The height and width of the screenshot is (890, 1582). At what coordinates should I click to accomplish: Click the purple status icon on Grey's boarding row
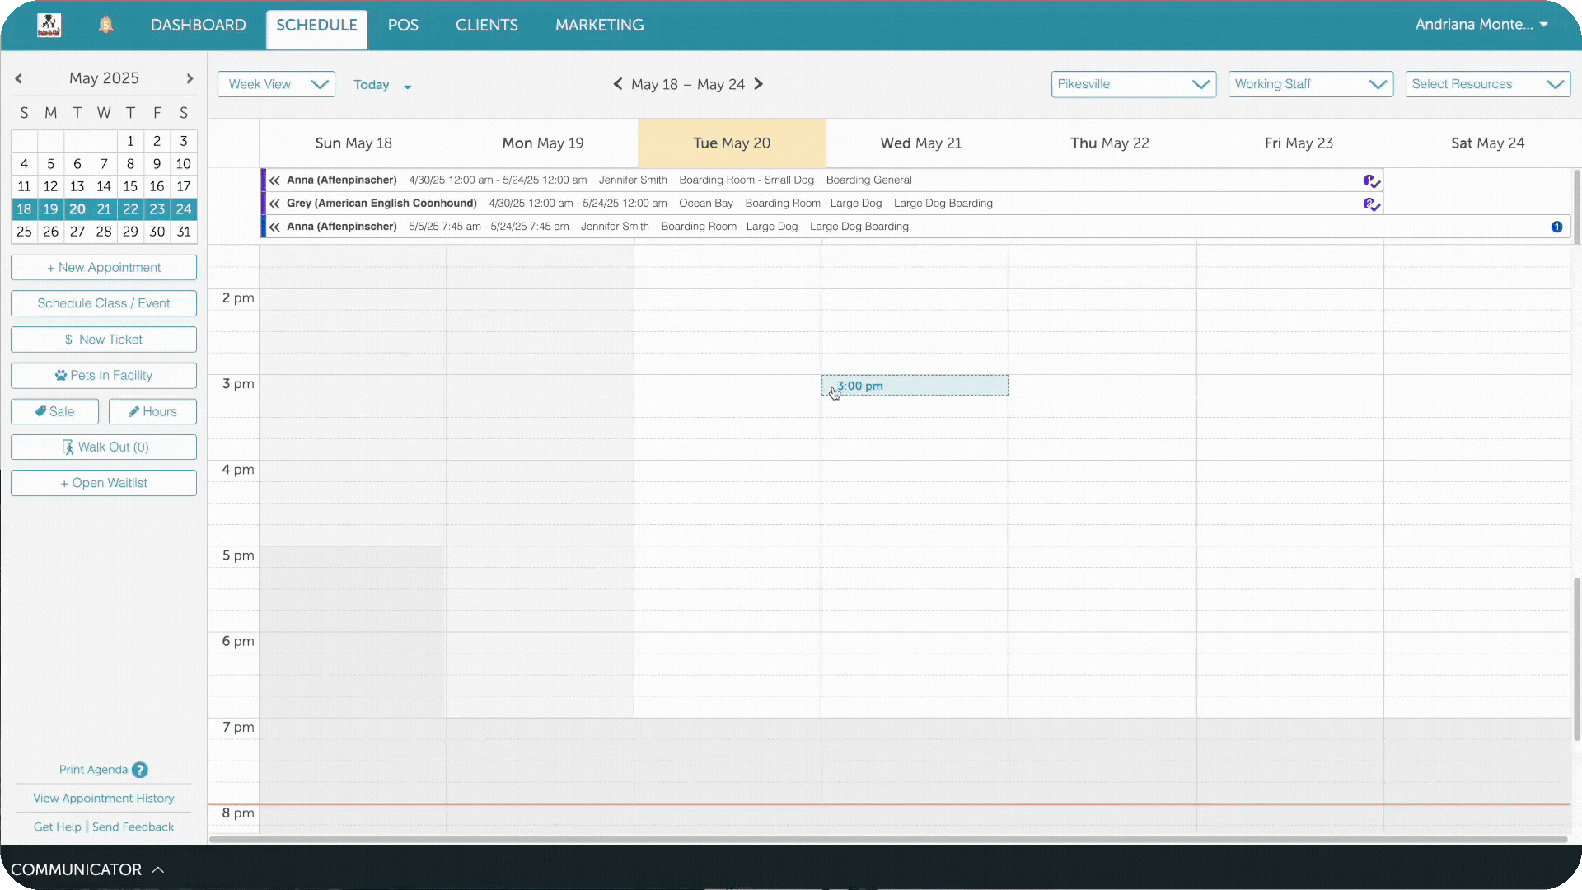(1371, 204)
